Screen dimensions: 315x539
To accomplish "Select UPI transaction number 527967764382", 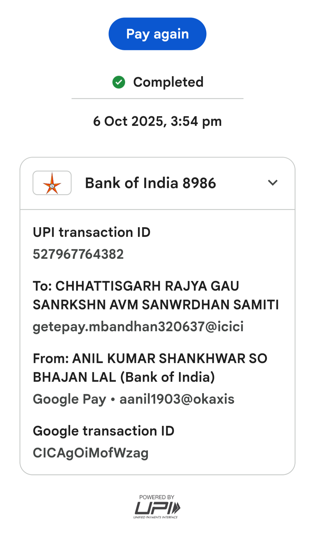I will 78,254.
